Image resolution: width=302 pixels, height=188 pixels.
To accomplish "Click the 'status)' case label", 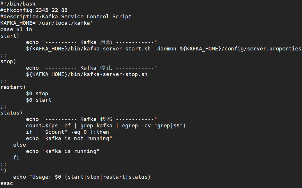I will click(x=11, y=113).
